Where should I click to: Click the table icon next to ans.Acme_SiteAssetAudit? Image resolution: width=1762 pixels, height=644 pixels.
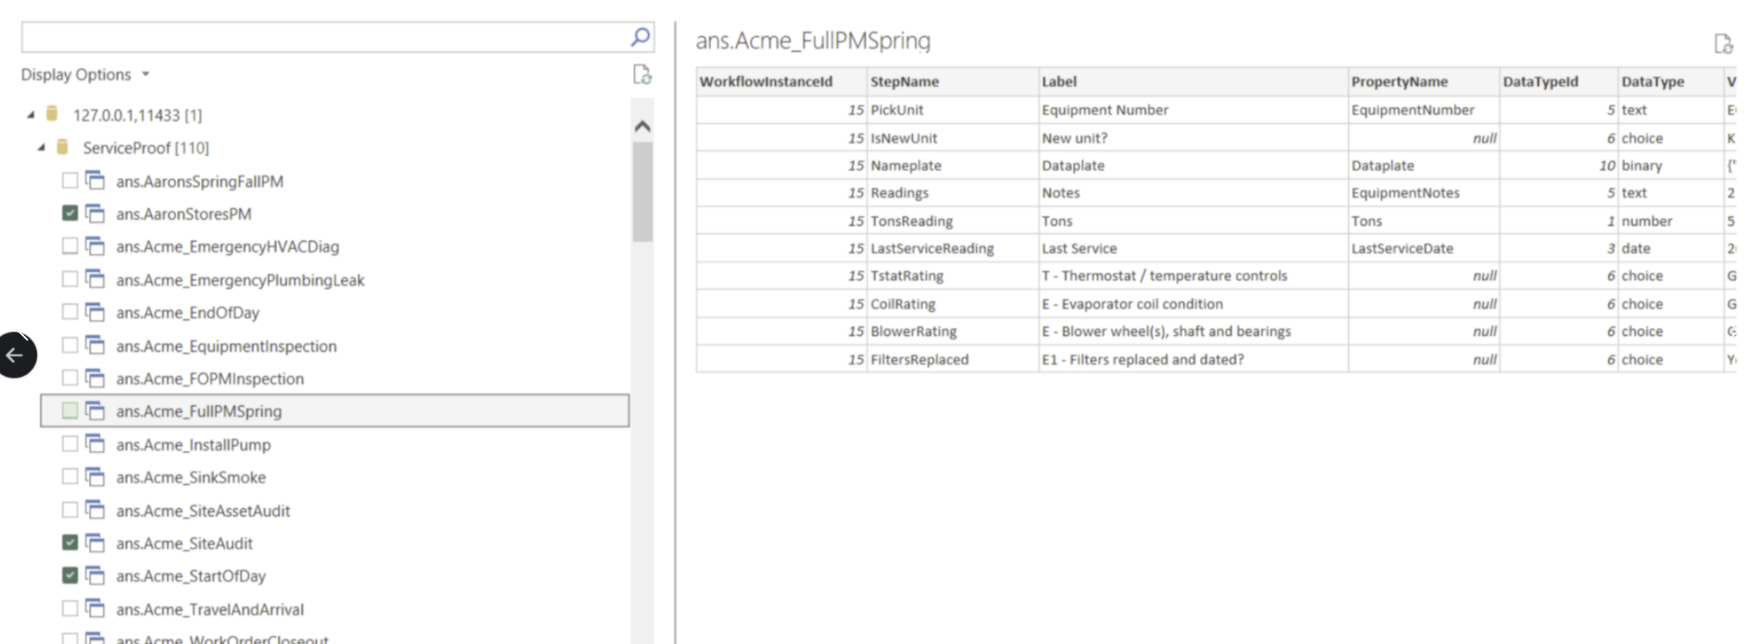(95, 510)
